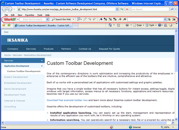This screenshot has height=130, width=179.
Task: Click the horizontal scrollbar right arrow
Action: [173, 123]
